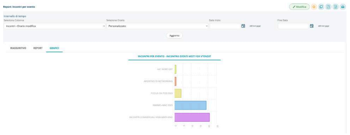The image size is (350, 135).
Task: Click the Focus on PCB yellow bar
Action: pyautogui.click(x=178, y=93)
